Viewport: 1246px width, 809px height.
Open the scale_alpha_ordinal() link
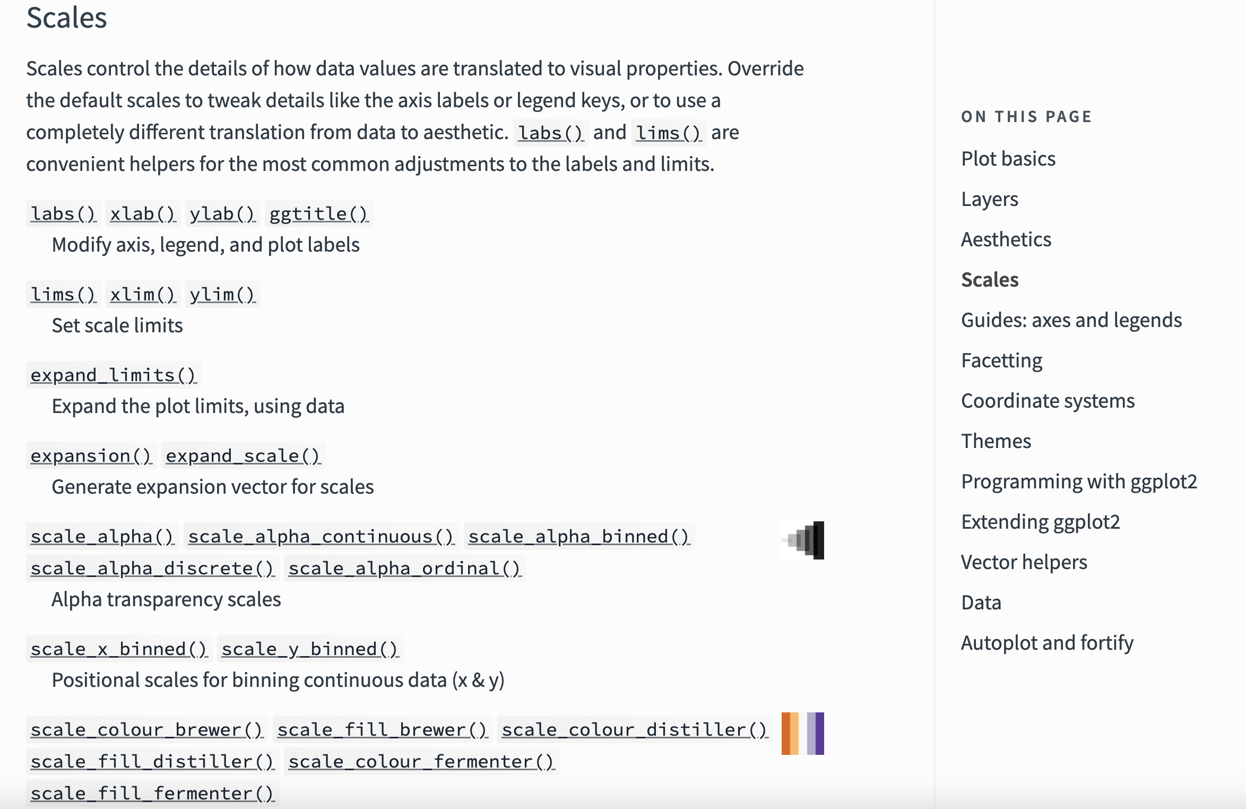pos(404,569)
